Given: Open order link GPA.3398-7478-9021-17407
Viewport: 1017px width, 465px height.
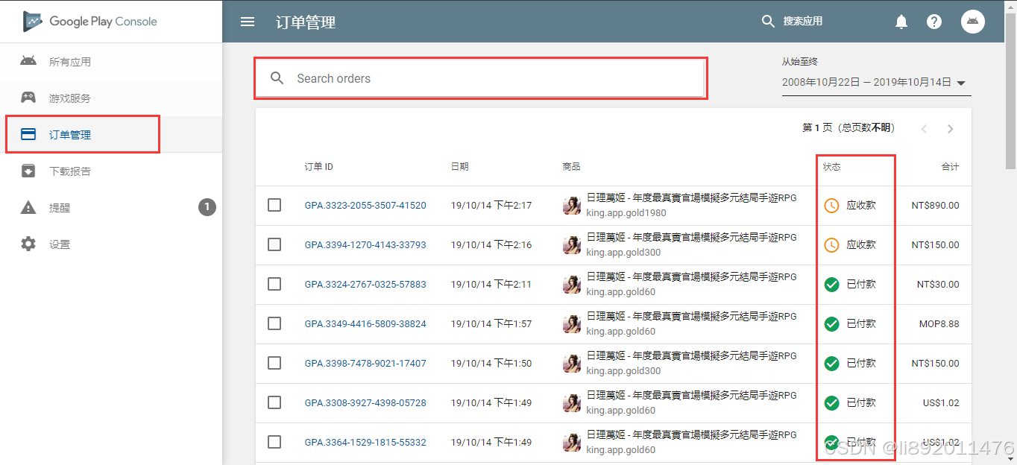Looking at the screenshot, I should point(365,363).
